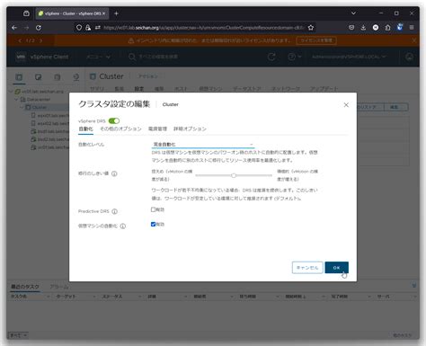Screen dimensions: 426x346
Task: Select the Hosts and Clusters inventory icon
Action: (x=19, y=77)
